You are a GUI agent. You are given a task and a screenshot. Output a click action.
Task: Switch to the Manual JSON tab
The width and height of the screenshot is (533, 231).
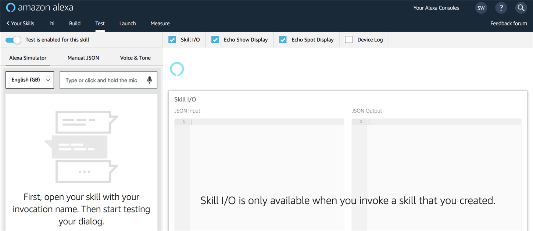coord(83,58)
